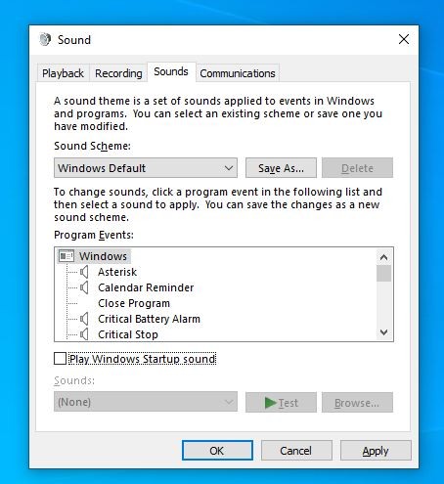The height and width of the screenshot is (484, 444).
Task: Open the Sound Scheme dropdown
Action: tap(146, 168)
